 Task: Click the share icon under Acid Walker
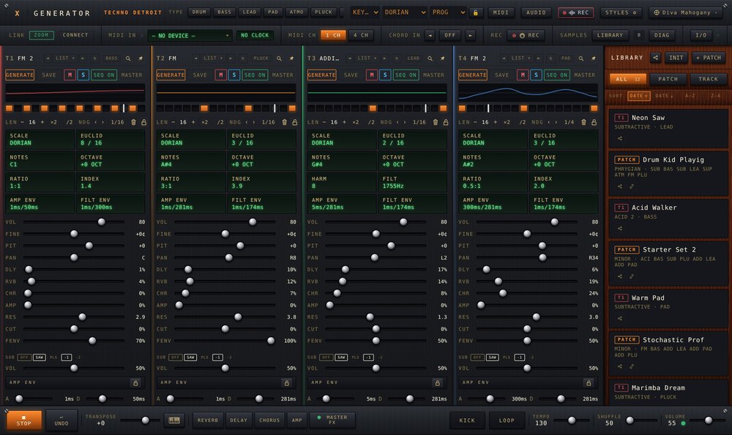click(x=620, y=228)
